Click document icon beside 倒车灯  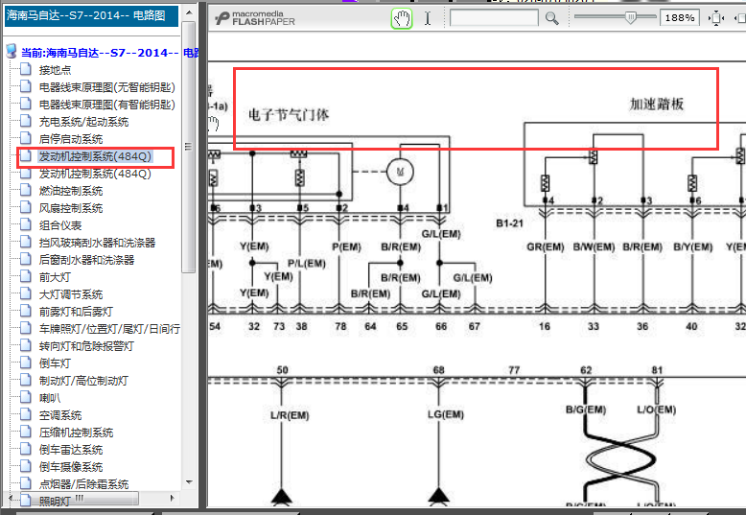26,363
